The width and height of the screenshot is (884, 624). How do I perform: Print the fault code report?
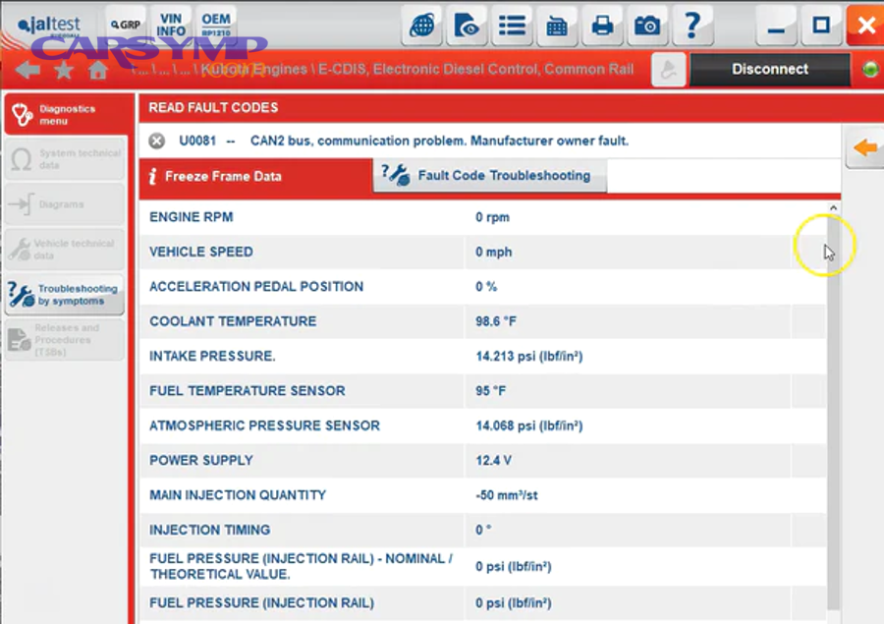(x=602, y=26)
